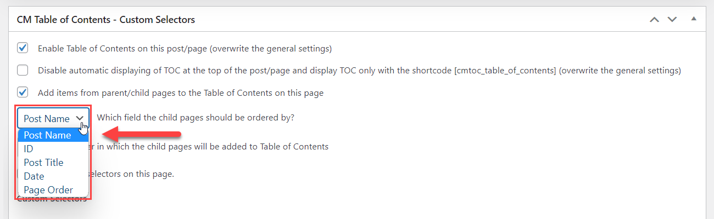
Task: Click the Which field ordered by label
Action: 196,118
